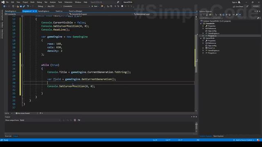Click the Solution Explorer search magnifier icon
This screenshot has height=147, width=262.
tap(258, 18)
